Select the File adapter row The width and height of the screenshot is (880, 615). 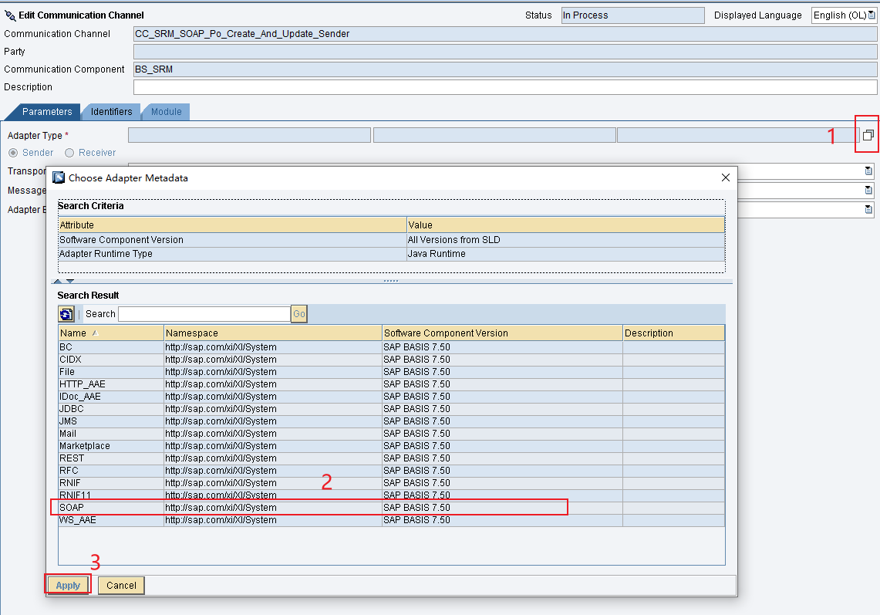tap(391, 372)
